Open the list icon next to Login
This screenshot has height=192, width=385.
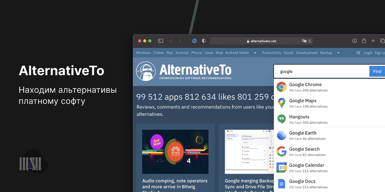click(358, 53)
